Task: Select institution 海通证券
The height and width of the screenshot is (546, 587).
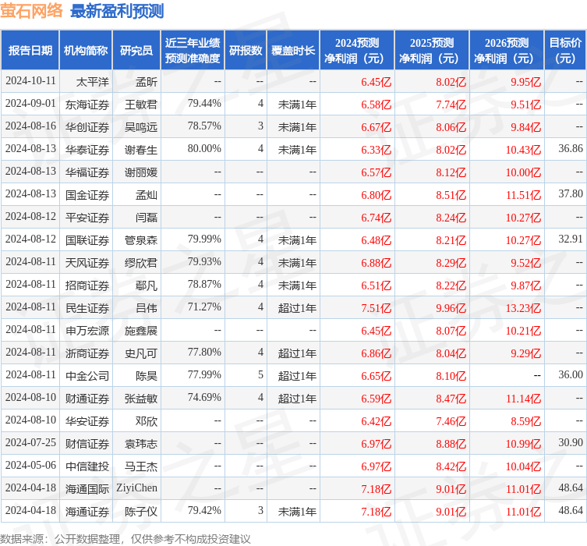Action: 87,512
